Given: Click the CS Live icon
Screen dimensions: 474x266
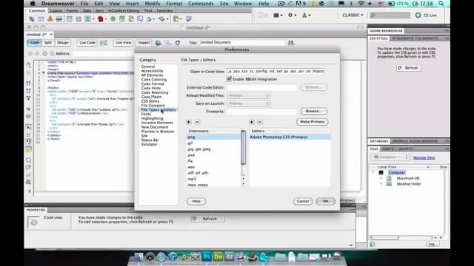Looking at the screenshot, I should (x=418, y=15).
